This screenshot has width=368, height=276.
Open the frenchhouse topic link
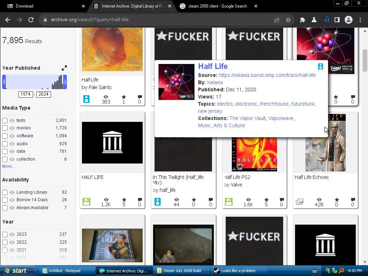pyautogui.click(x=274, y=104)
